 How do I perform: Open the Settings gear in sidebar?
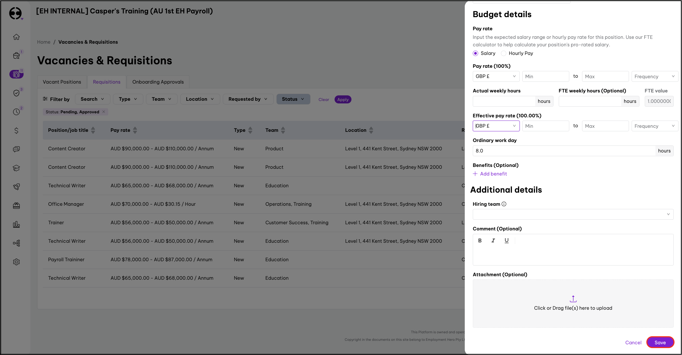click(16, 262)
